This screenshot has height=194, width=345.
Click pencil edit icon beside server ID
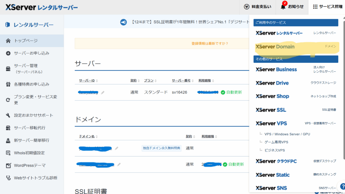pos(103,93)
